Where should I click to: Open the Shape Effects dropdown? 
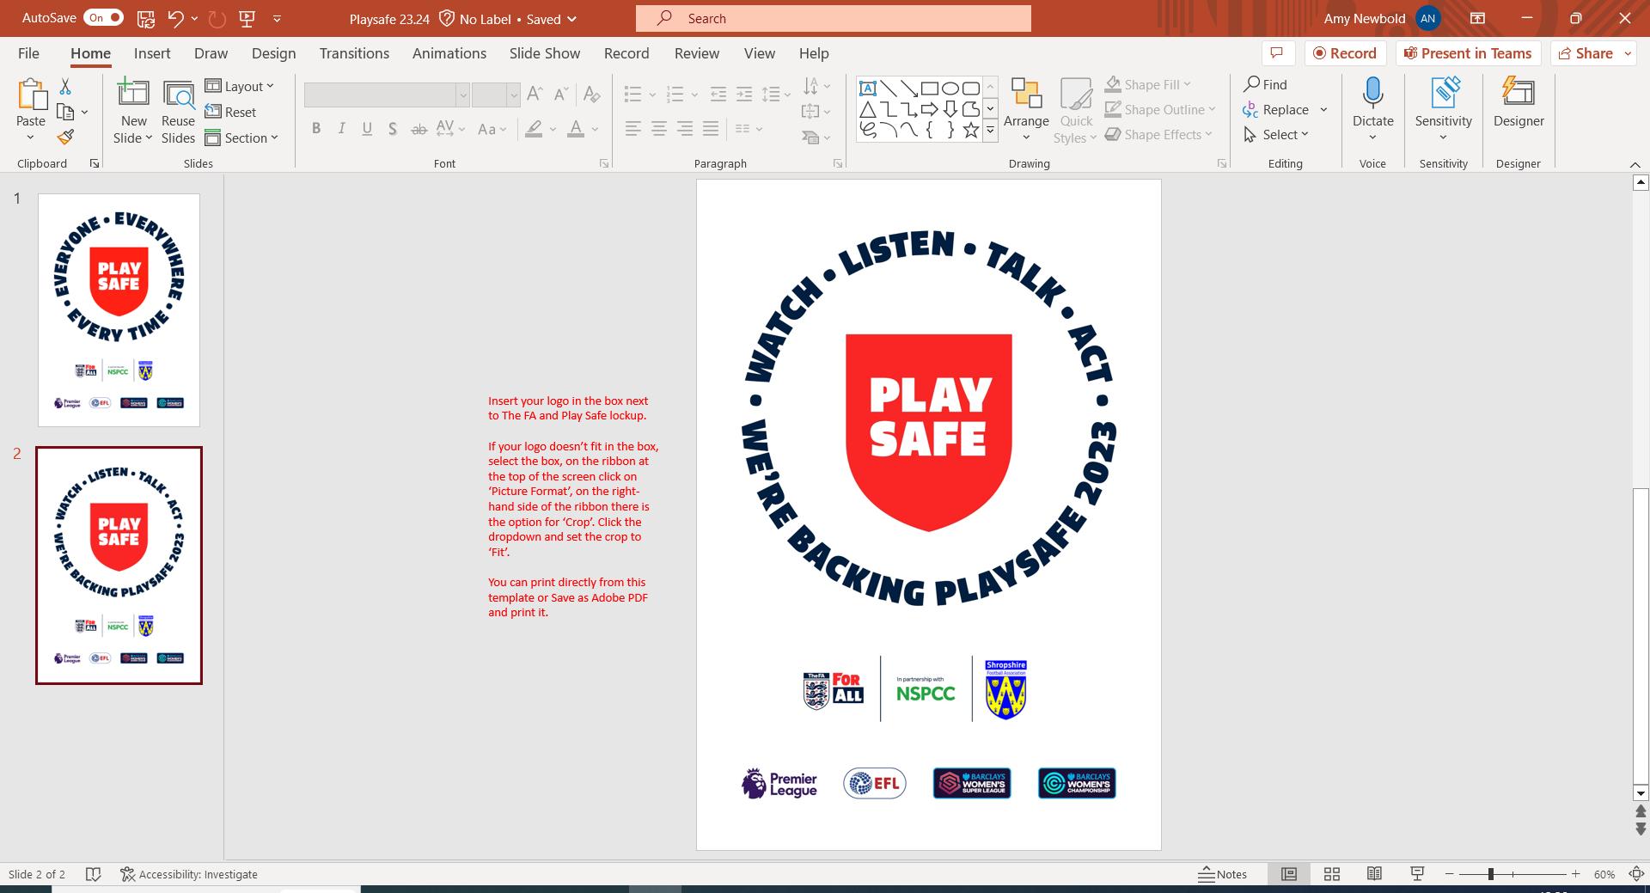pos(1158,134)
